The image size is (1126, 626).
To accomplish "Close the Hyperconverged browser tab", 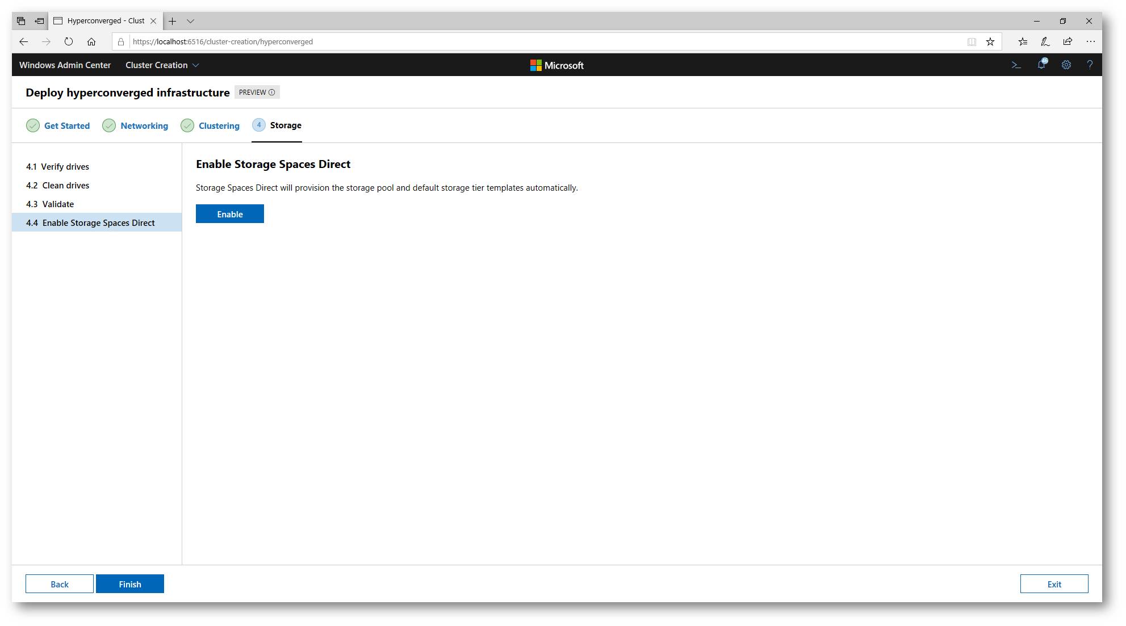I will coord(153,21).
